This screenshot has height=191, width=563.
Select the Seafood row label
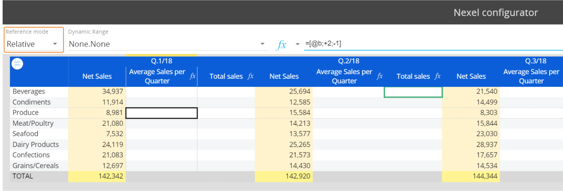(25, 134)
